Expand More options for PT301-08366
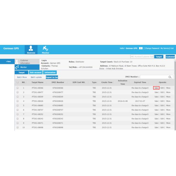Image resolution: width=176 pixels, height=176 pixels. [x=168, y=88]
